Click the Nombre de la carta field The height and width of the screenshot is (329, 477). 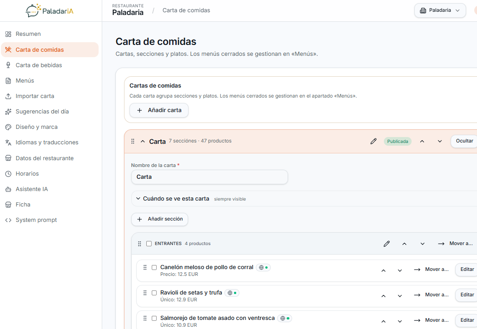coord(209,177)
